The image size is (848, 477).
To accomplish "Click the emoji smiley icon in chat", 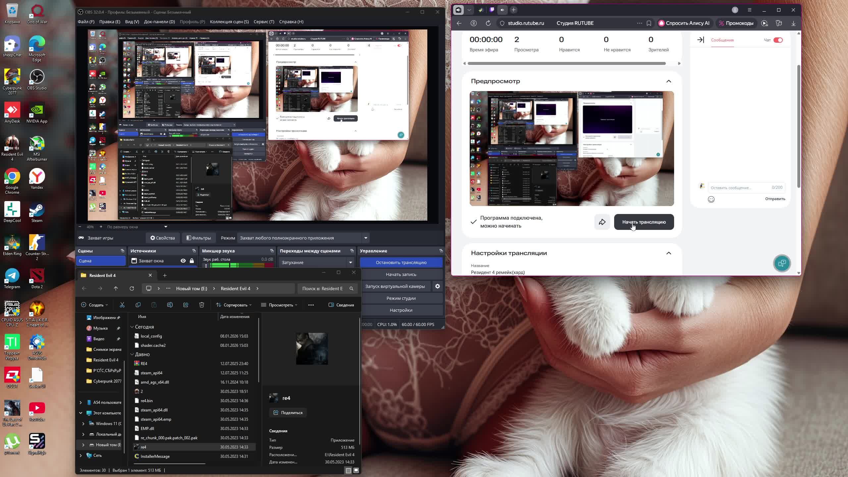I will tap(711, 199).
